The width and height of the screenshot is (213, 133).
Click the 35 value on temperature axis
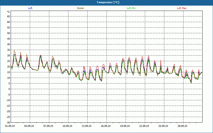pos(9,50)
